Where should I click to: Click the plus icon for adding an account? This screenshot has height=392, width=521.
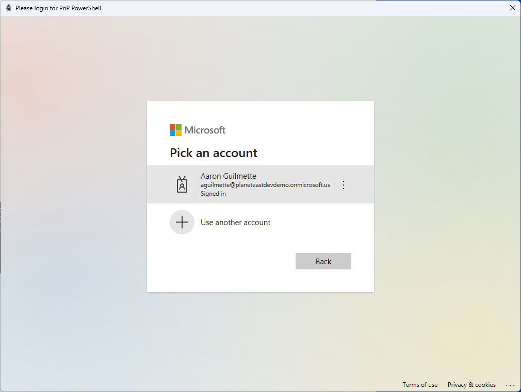pos(182,222)
